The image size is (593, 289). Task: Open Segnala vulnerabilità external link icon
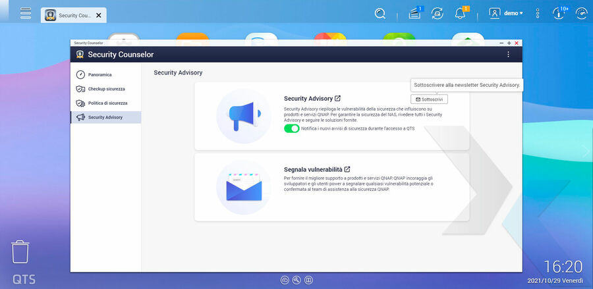[x=347, y=169]
